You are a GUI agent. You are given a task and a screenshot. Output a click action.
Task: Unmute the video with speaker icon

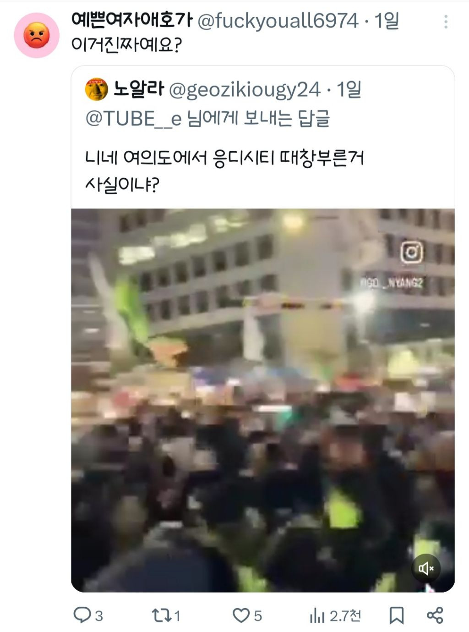(426, 568)
